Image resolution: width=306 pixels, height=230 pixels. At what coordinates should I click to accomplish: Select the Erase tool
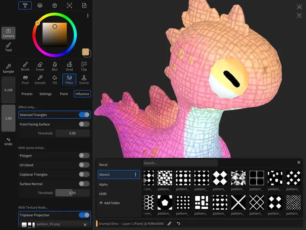point(40,66)
